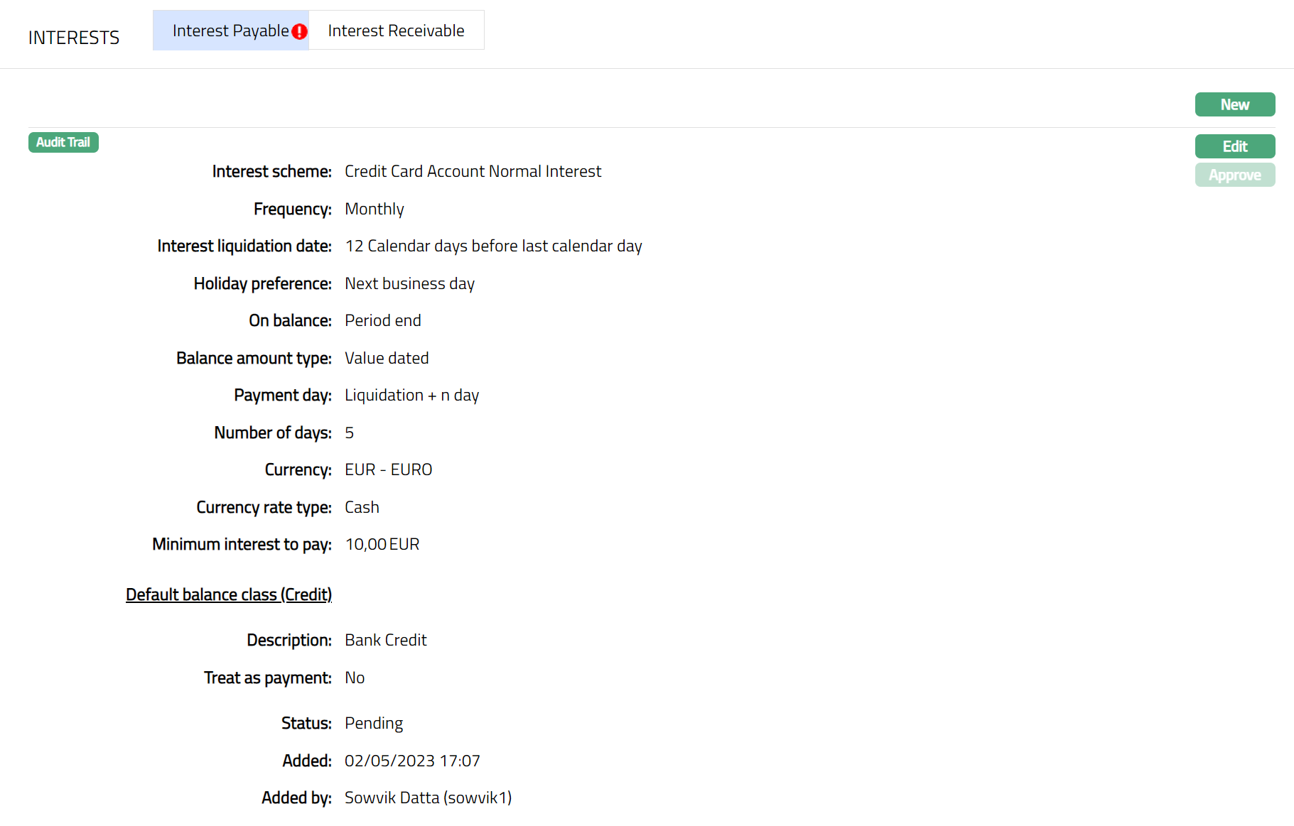The height and width of the screenshot is (826, 1294).
Task: Select the Next business day value
Action: pyautogui.click(x=409, y=283)
